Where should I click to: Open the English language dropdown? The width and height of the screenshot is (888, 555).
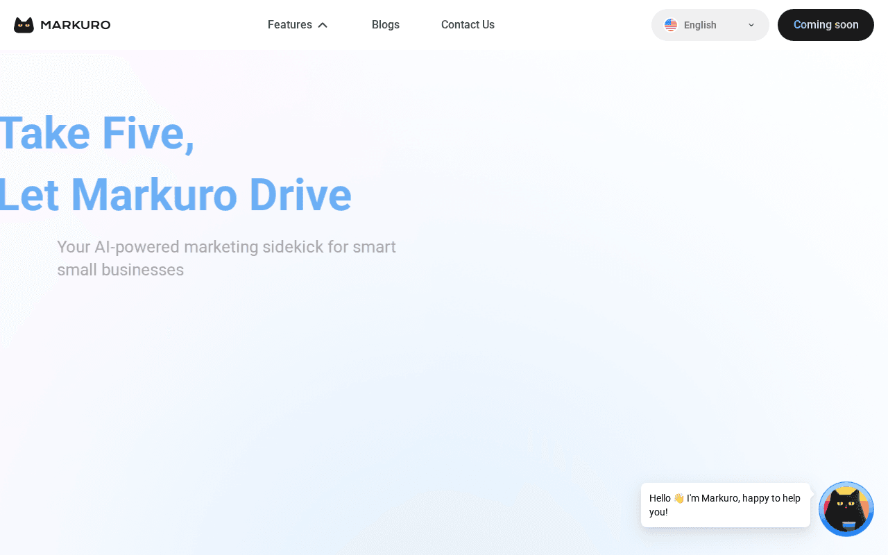pos(710,25)
